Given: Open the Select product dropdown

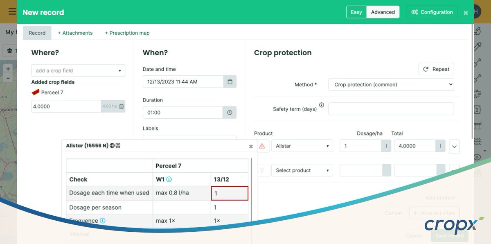Looking at the screenshot, I should point(302,170).
